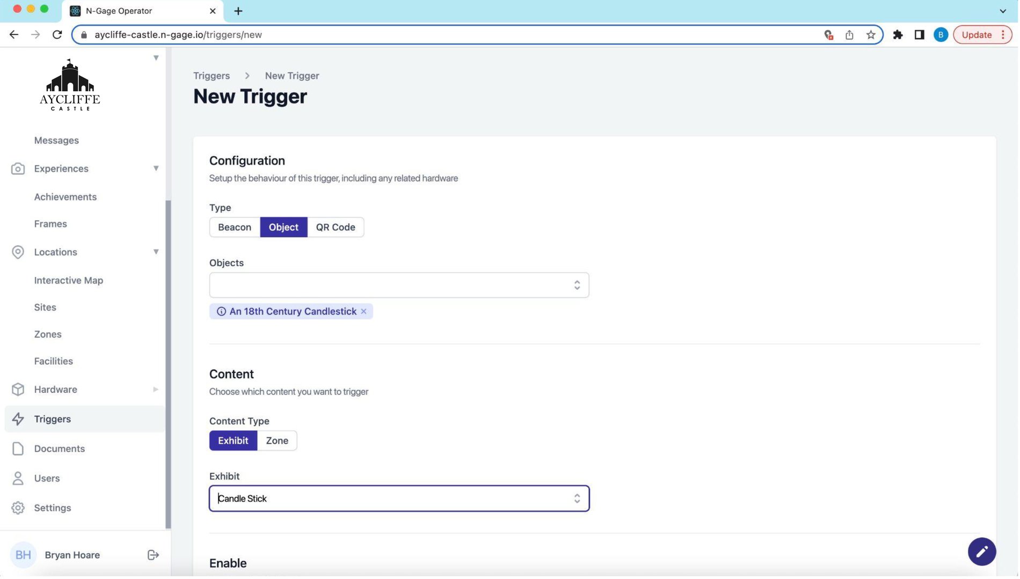
Task: Click the site lock icon in address bar
Action: 84,35
